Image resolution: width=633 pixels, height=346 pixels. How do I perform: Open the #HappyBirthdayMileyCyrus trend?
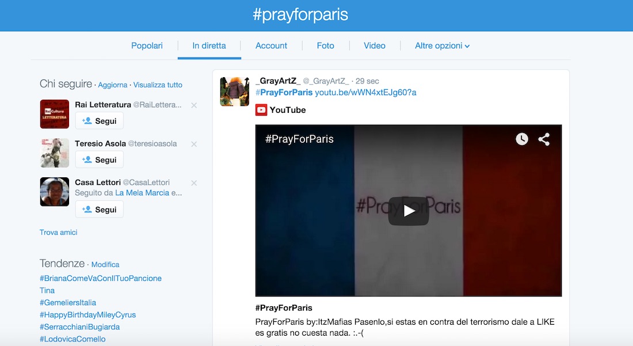click(87, 314)
